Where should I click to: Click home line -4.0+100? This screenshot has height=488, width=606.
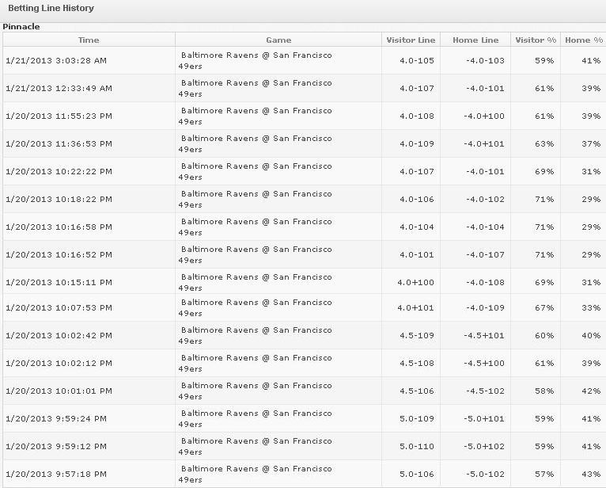[x=484, y=116]
